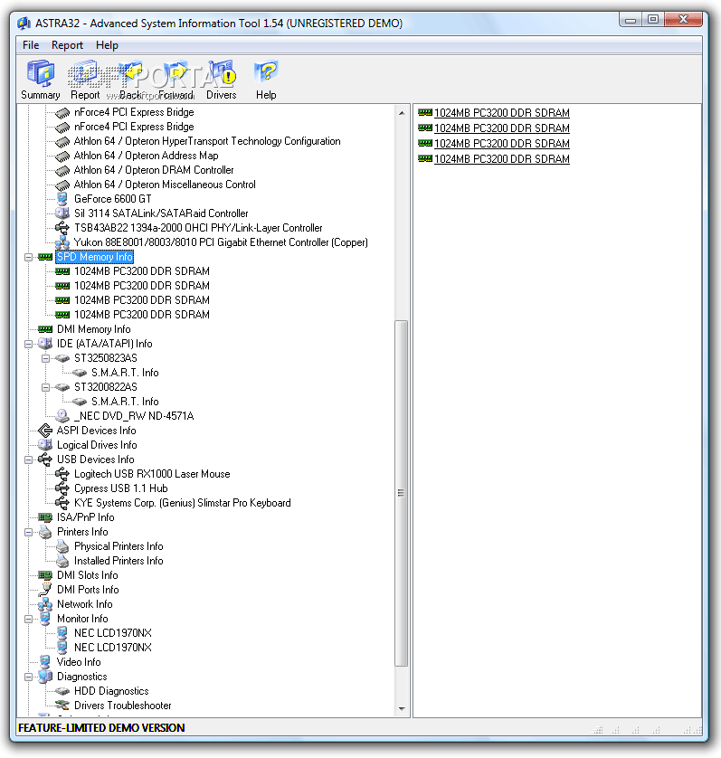Collapse the SPD Memory Info node
Viewport: 721px width, 758px height.
click(29, 257)
